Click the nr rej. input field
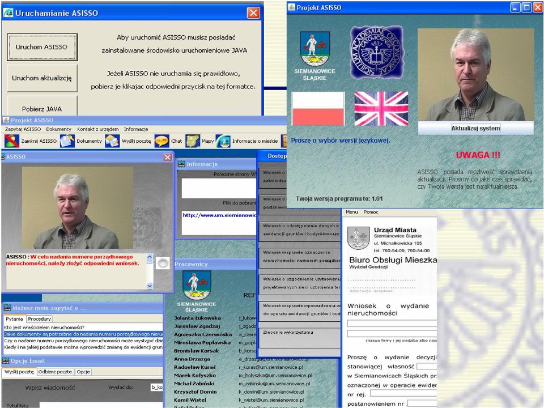544x408 pixels. click(403, 393)
